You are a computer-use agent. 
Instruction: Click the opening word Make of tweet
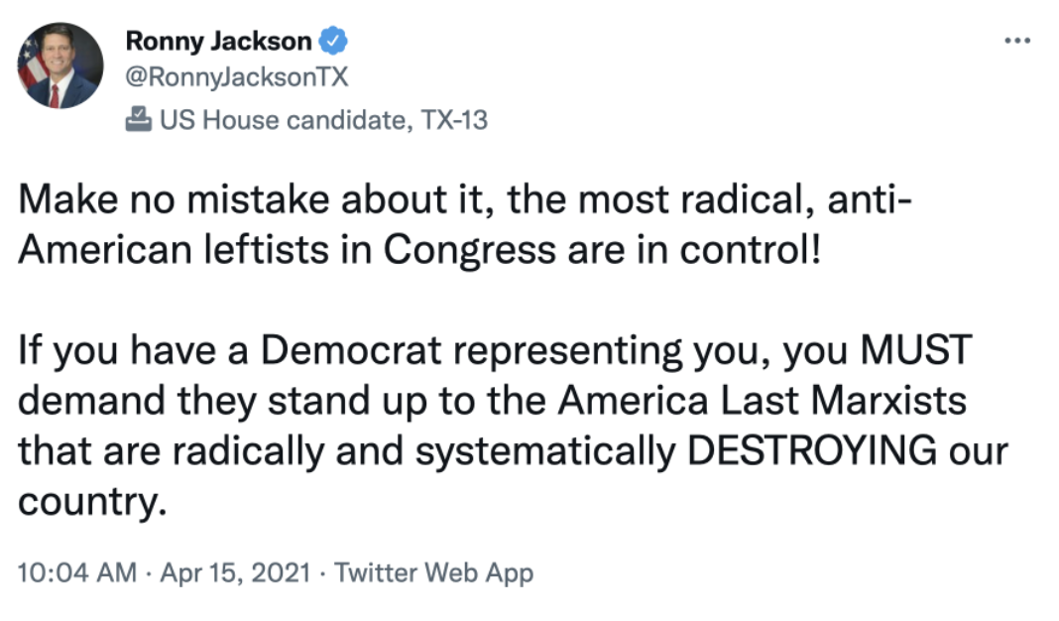67,200
